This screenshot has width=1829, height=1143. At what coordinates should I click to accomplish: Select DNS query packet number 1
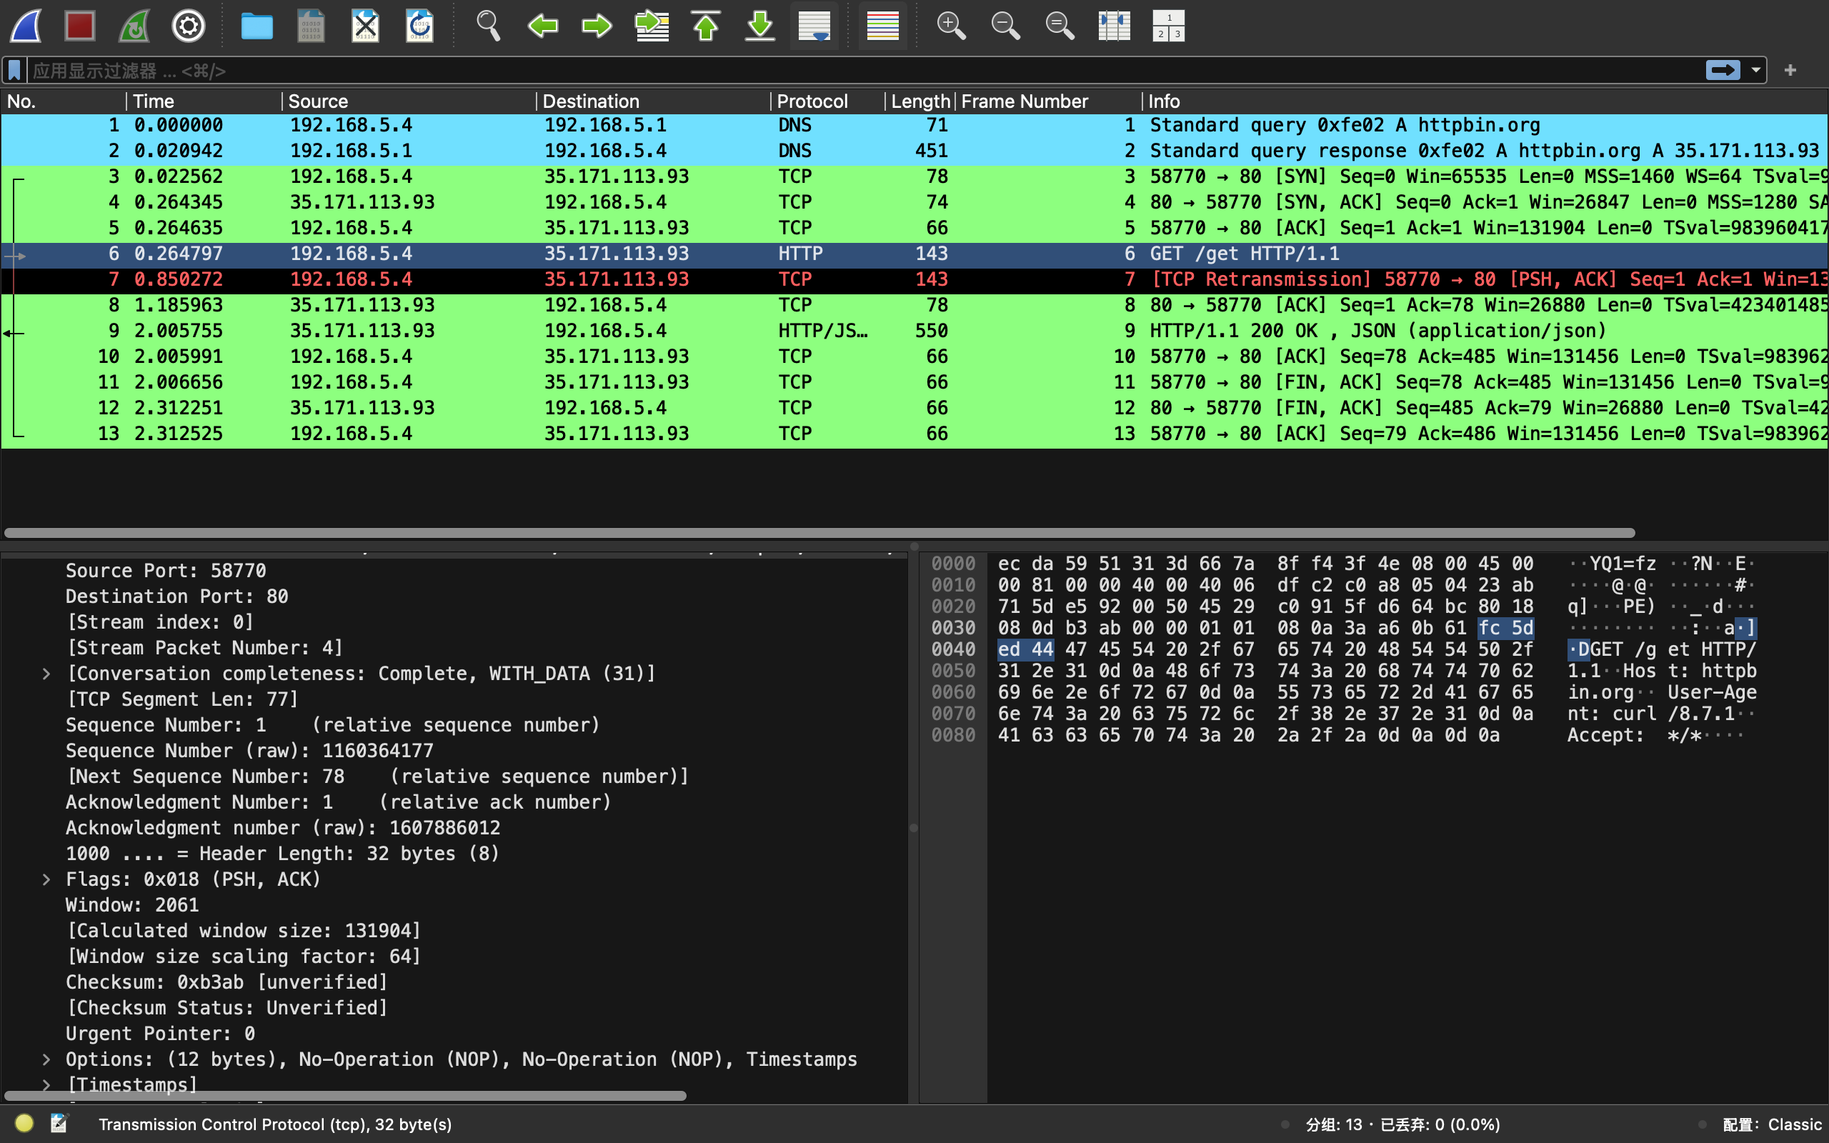(914, 126)
